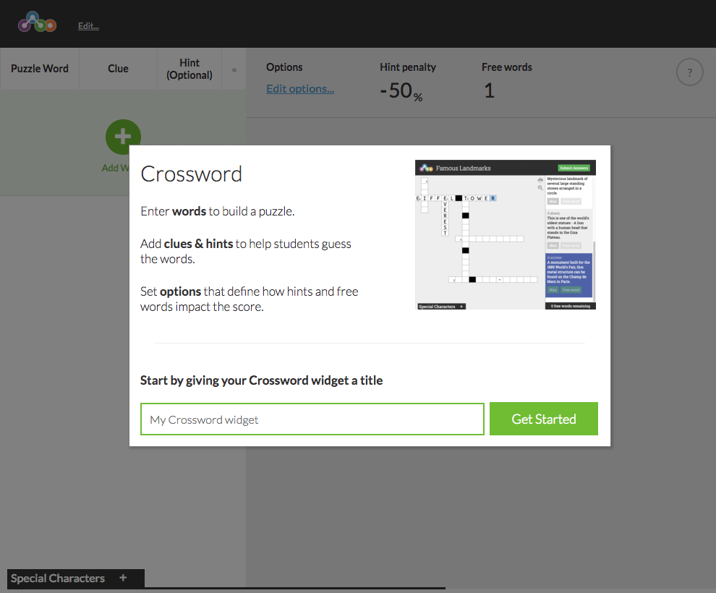Click the plus icon beside Special Characters
Screen dimensions: 716x593
tap(123, 578)
